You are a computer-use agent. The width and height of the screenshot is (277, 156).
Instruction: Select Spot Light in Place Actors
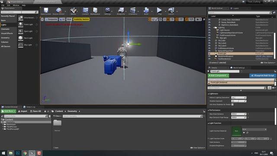(28, 31)
